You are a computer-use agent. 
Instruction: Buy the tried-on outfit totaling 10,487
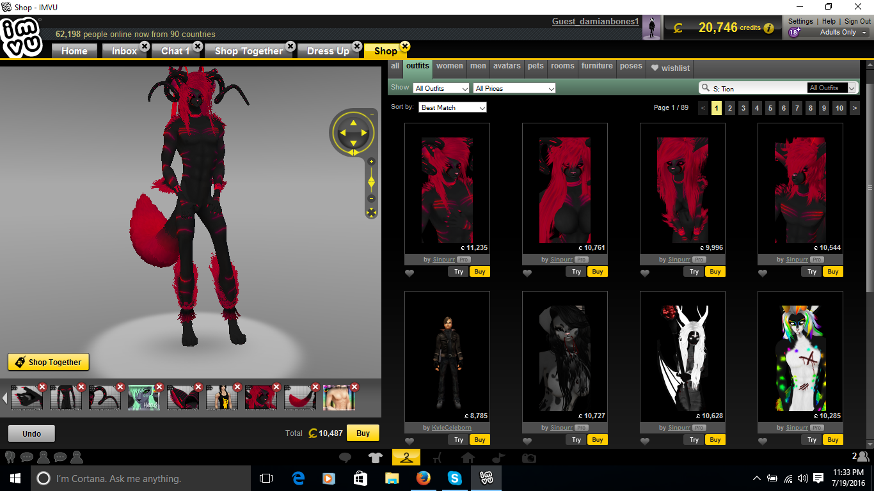tap(363, 433)
